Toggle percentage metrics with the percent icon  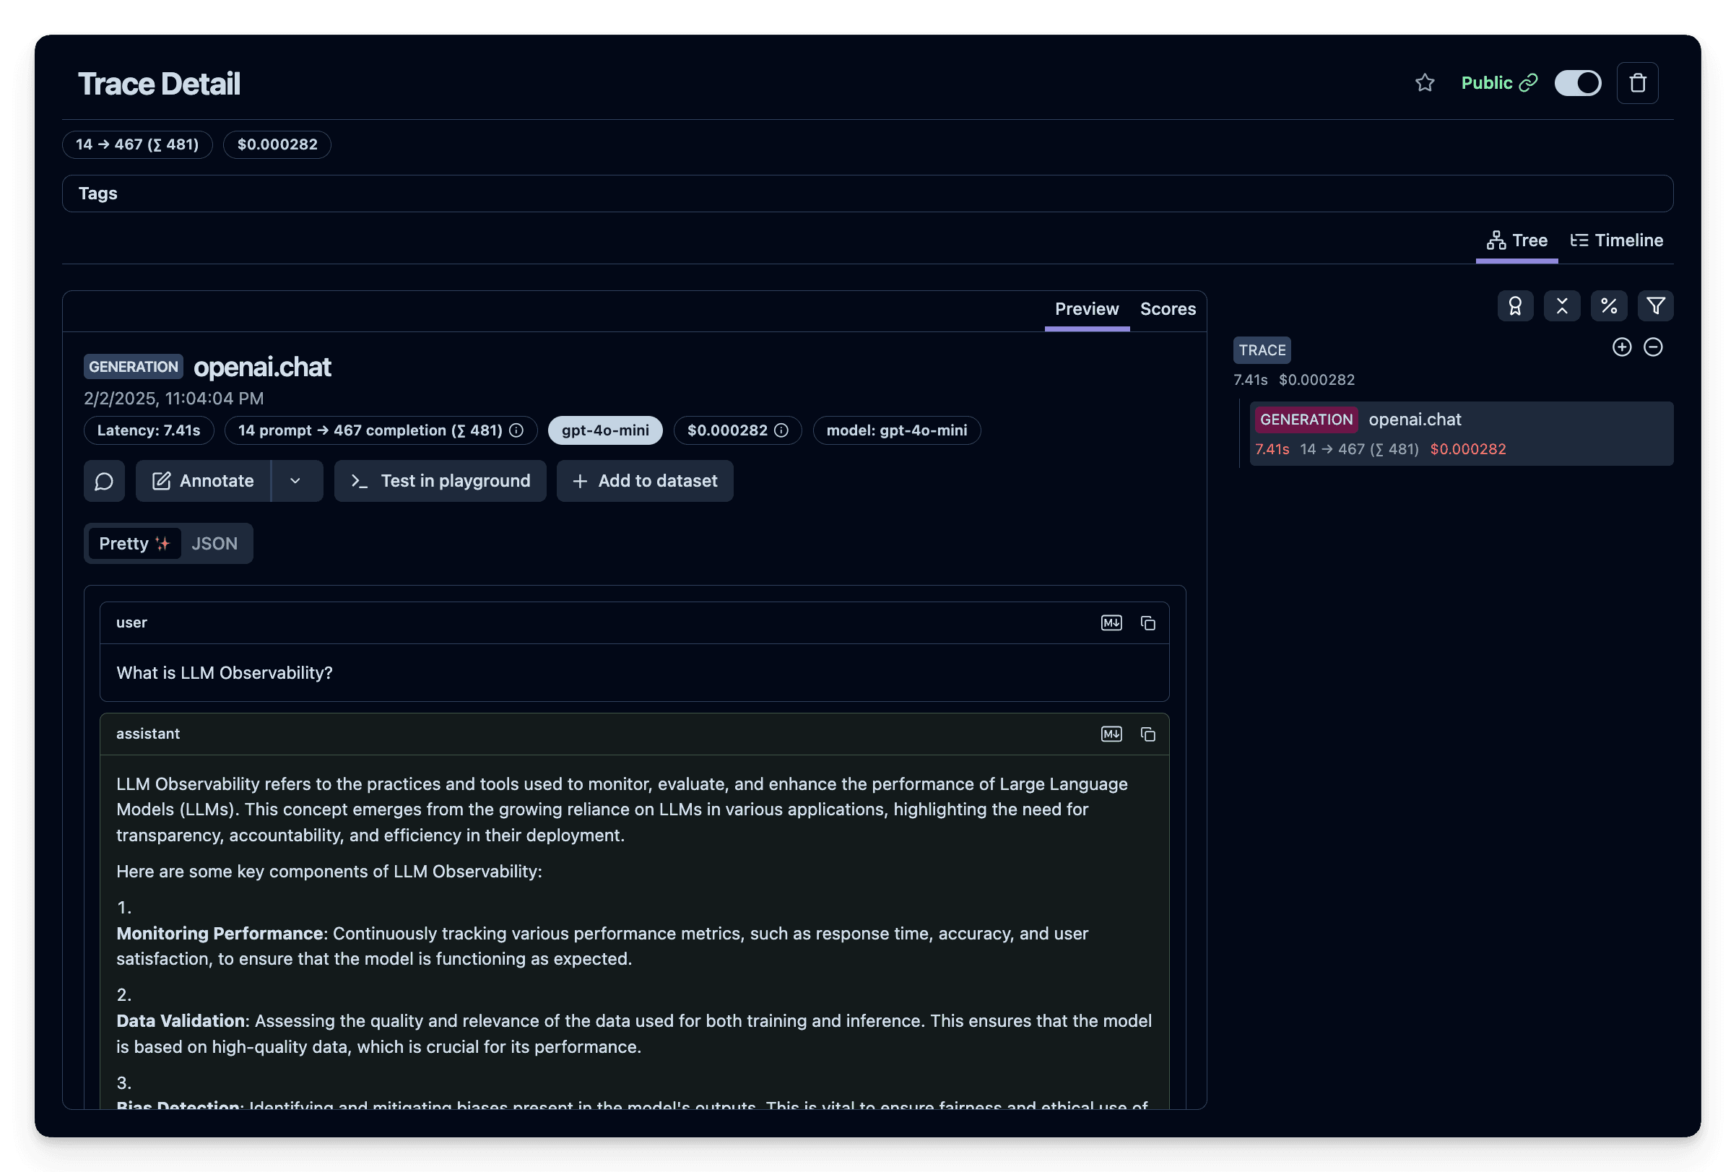(1610, 305)
